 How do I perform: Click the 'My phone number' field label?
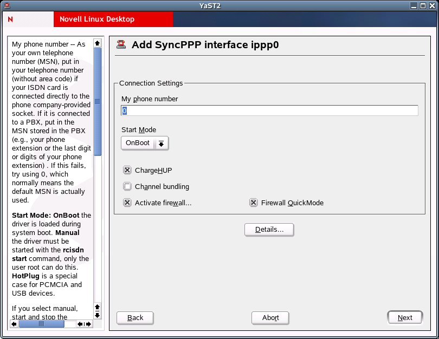[x=150, y=99]
